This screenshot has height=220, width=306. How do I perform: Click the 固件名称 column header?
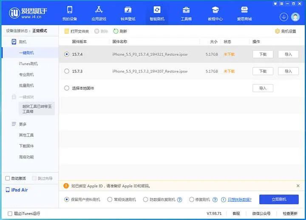pos(119,42)
